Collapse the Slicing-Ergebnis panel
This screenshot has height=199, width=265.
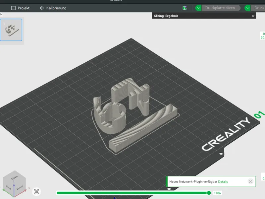(x=253, y=16)
